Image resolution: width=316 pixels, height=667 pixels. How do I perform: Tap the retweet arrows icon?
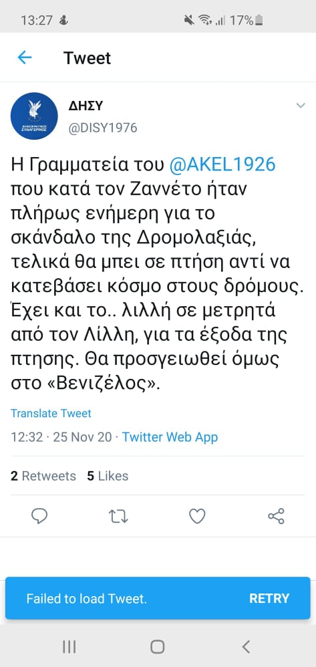pos(118,517)
